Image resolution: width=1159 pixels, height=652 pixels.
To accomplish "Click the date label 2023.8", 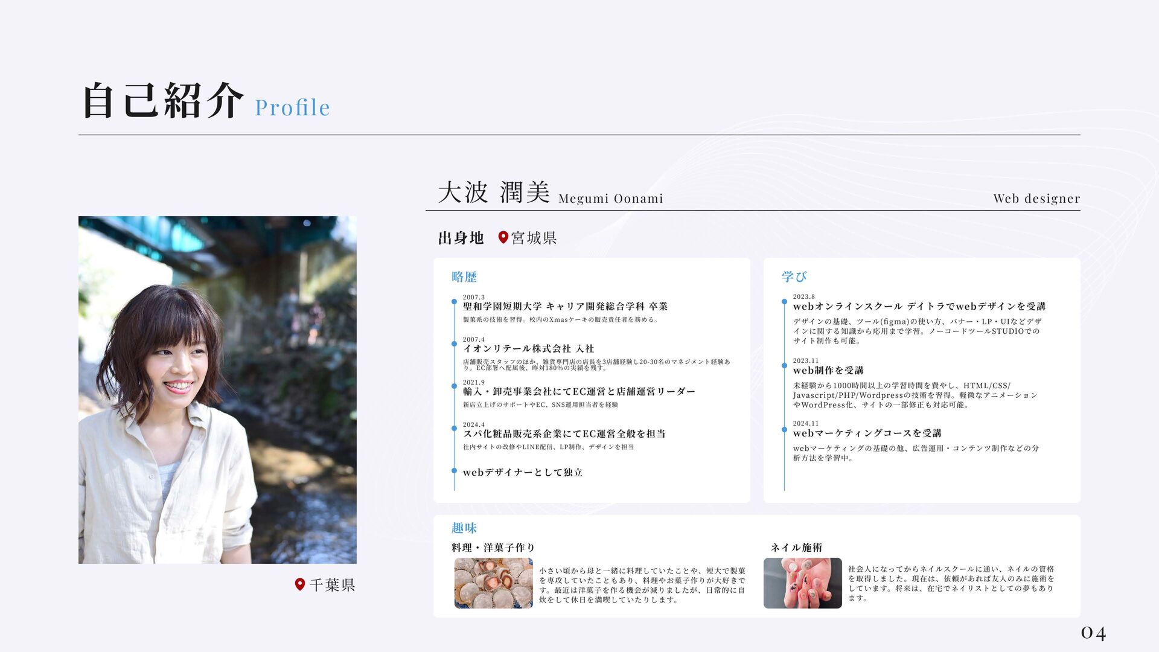I will (x=804, y=296).
